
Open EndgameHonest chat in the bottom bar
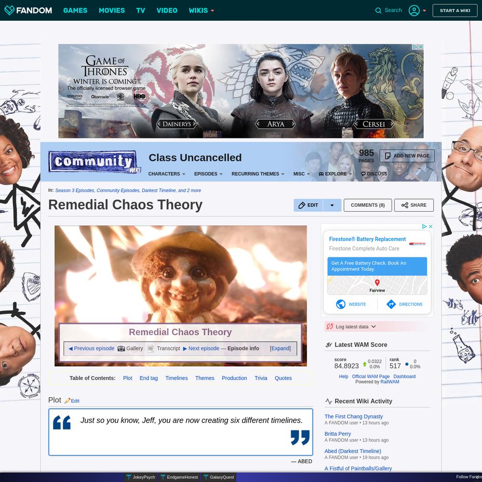pyautogui.click(x=179, y=477)
